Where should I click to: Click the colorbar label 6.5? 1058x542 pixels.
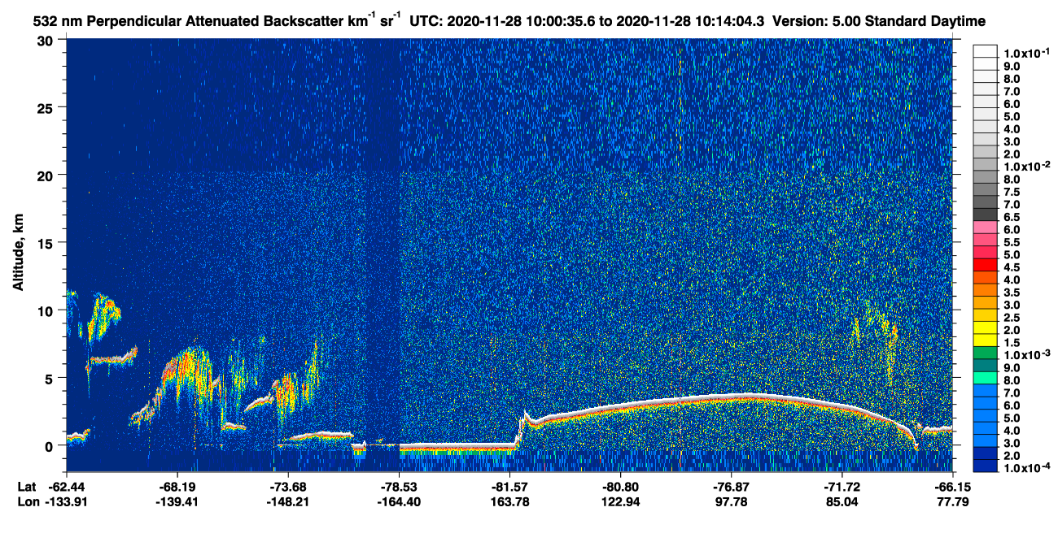[1012, 218]
